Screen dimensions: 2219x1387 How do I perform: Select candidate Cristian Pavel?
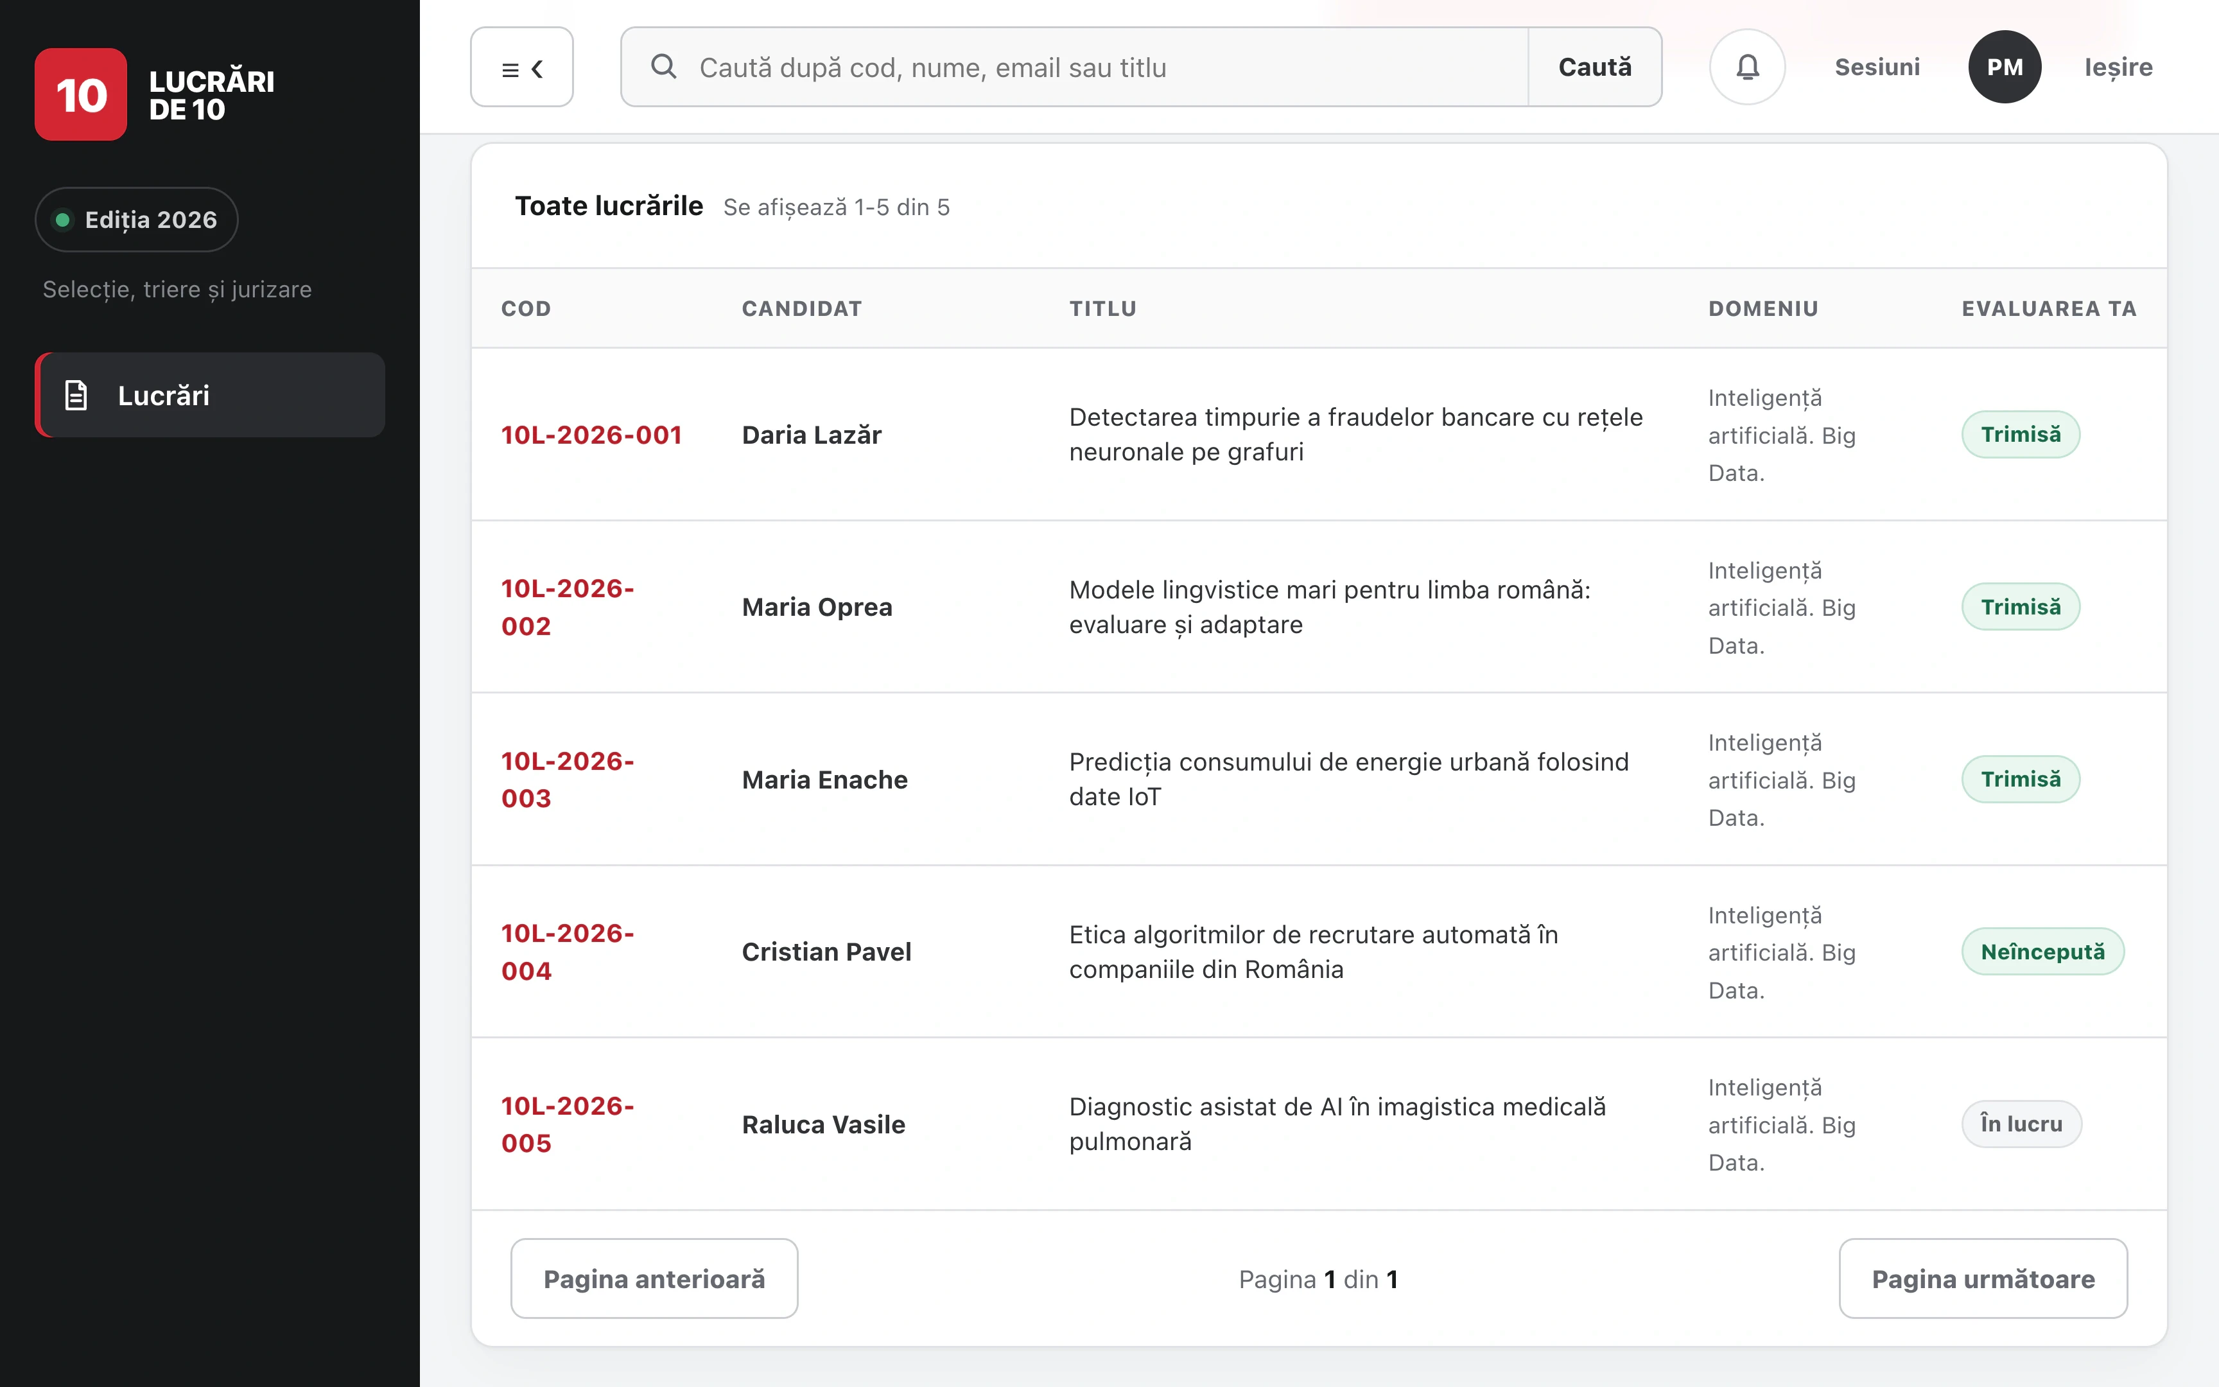click(826, 952)
